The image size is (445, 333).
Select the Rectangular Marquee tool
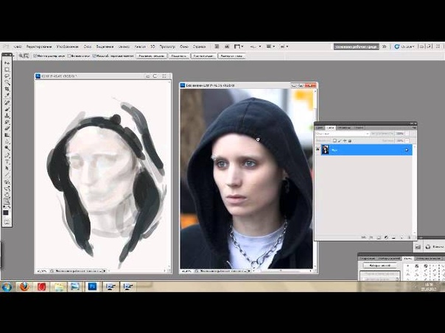7,69
